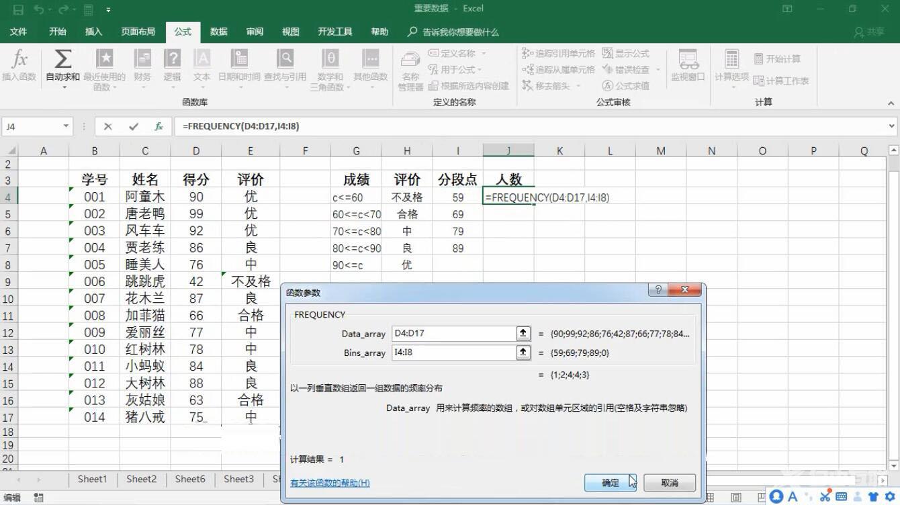Collapse dialog via Data_array range selector
Screen dimensions: 900x505
523,333
